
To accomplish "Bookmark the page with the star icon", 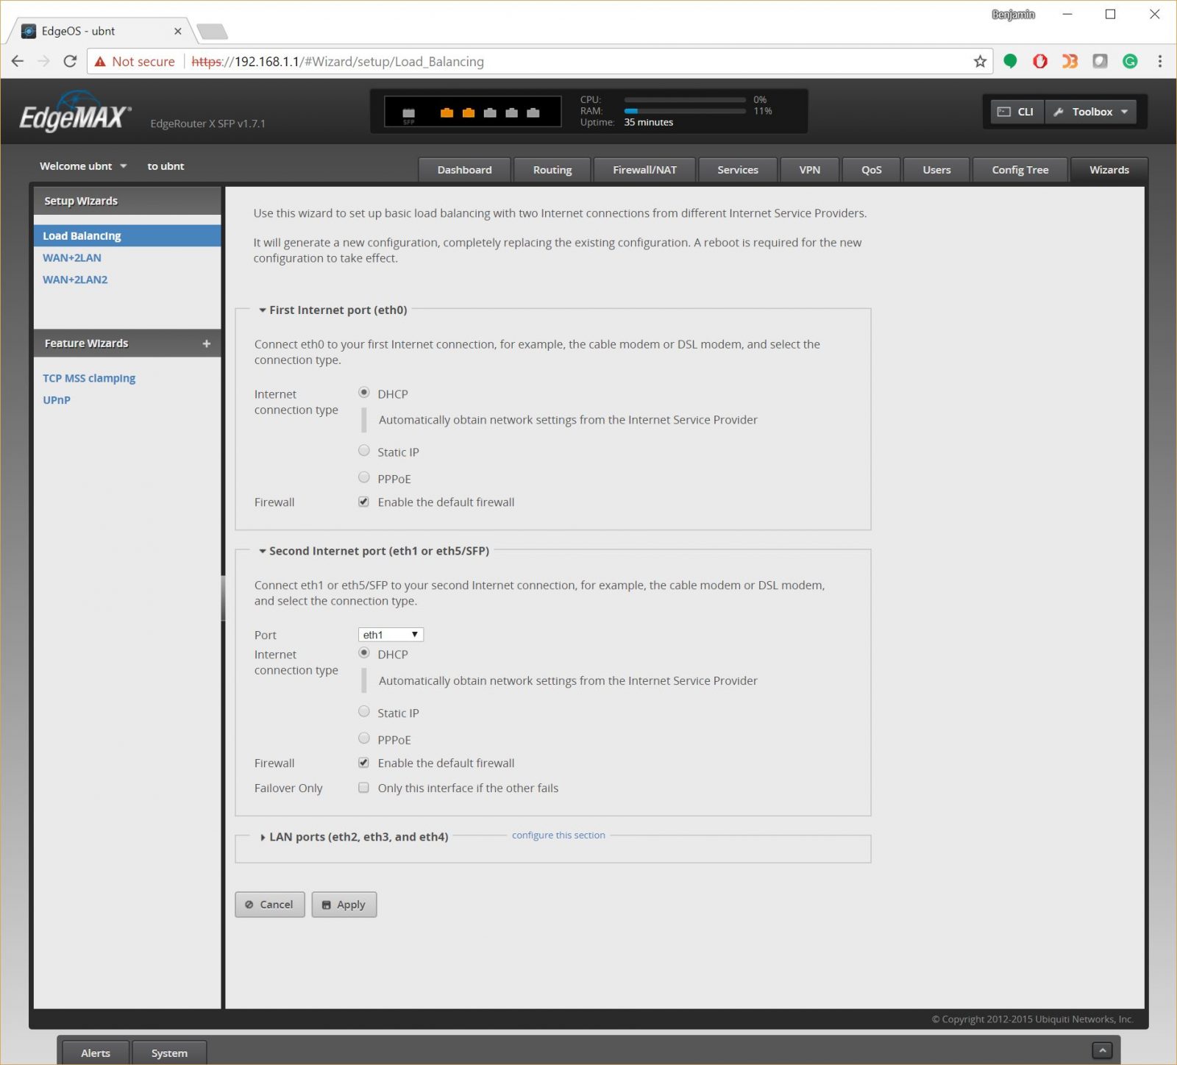I will pyautogui.click(x=979, y=62).
